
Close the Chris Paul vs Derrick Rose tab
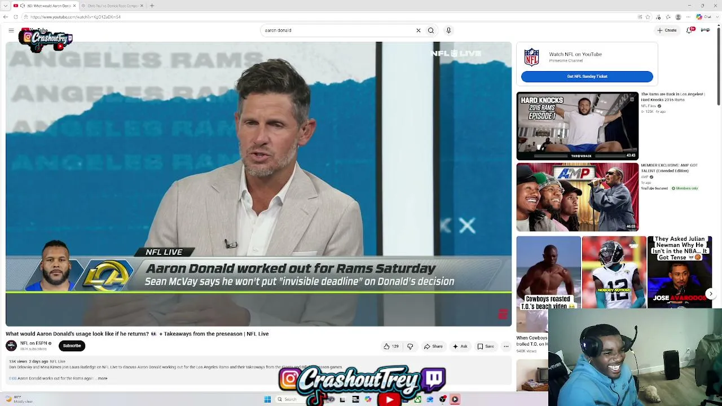click(x=142, y=6)
